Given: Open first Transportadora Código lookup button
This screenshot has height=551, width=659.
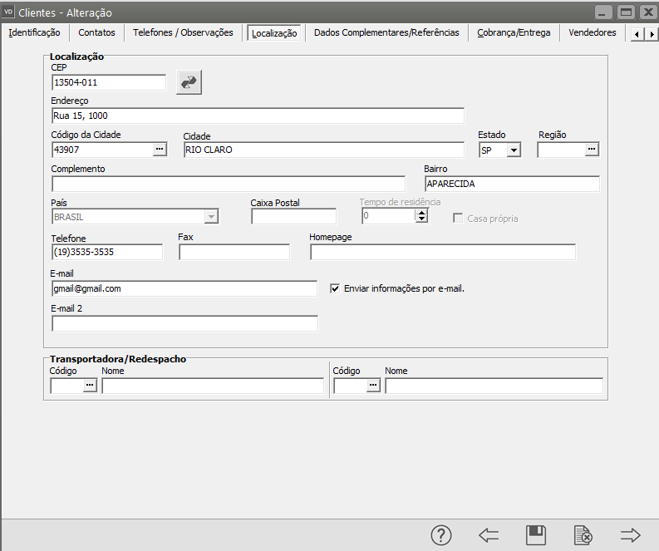Looking at the screenshot, I should point(90,386).
